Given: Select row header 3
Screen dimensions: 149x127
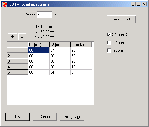Looking at the screenshot, I should click(18, 61).
